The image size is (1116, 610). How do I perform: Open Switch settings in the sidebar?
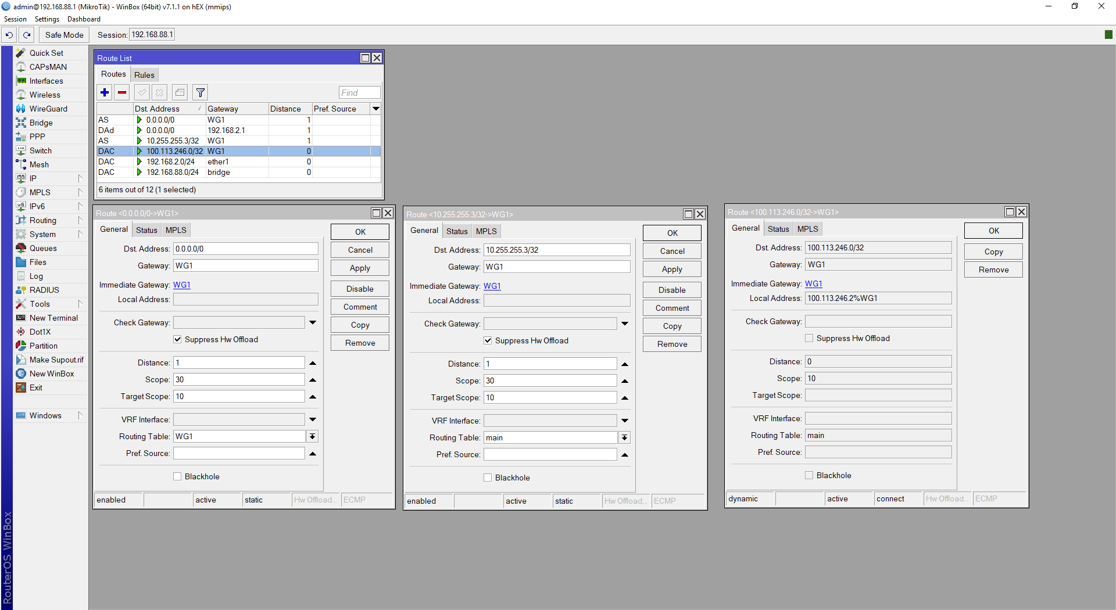[41, 150]
